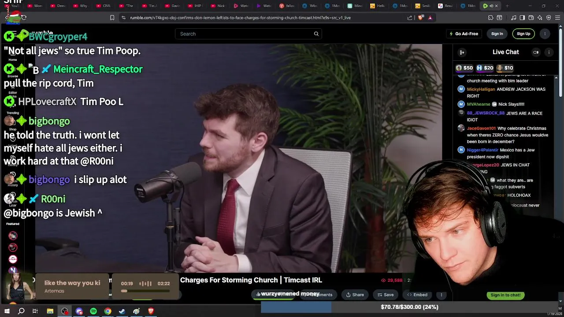Open the browser extensions puzzle icon
Image resolution: width=564 pixels, height=317 pixels.
490,18
